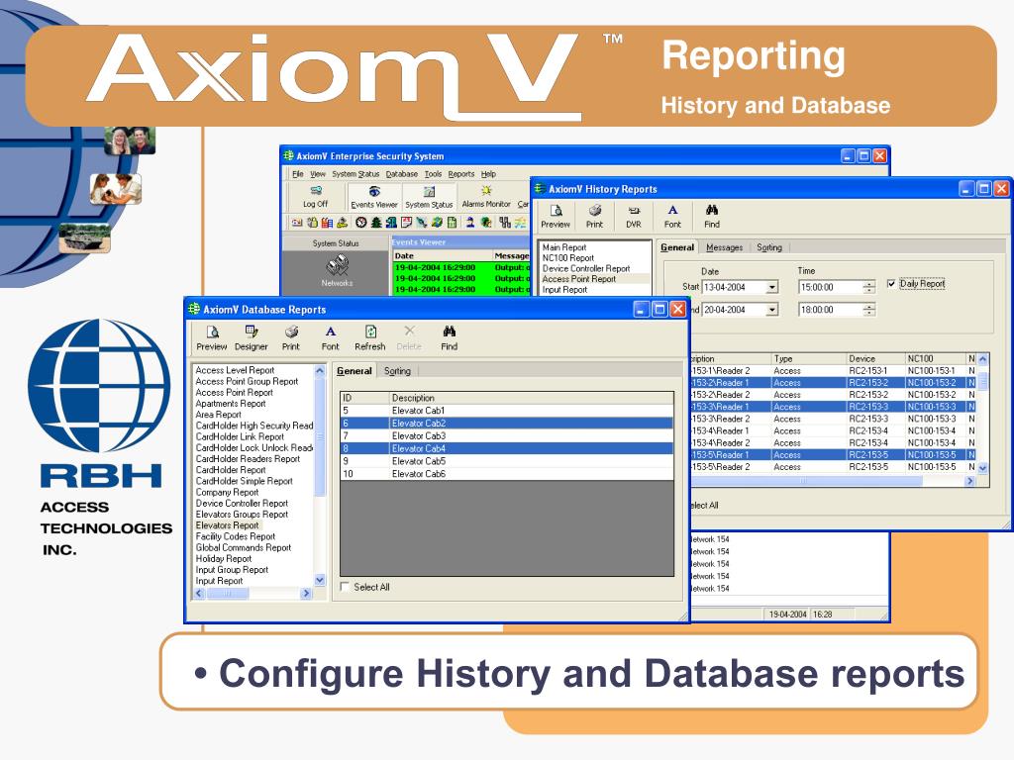Select Device Controller Report in Database list
1014x760 pixels.
point(242,503)
